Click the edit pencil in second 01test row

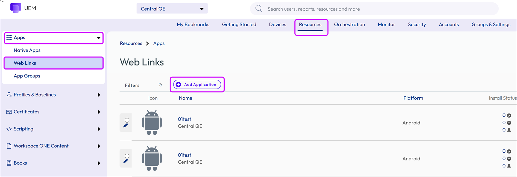point(126,161)
